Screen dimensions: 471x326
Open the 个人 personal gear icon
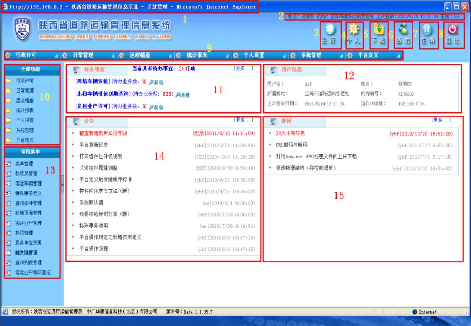[x=354, y=30]
